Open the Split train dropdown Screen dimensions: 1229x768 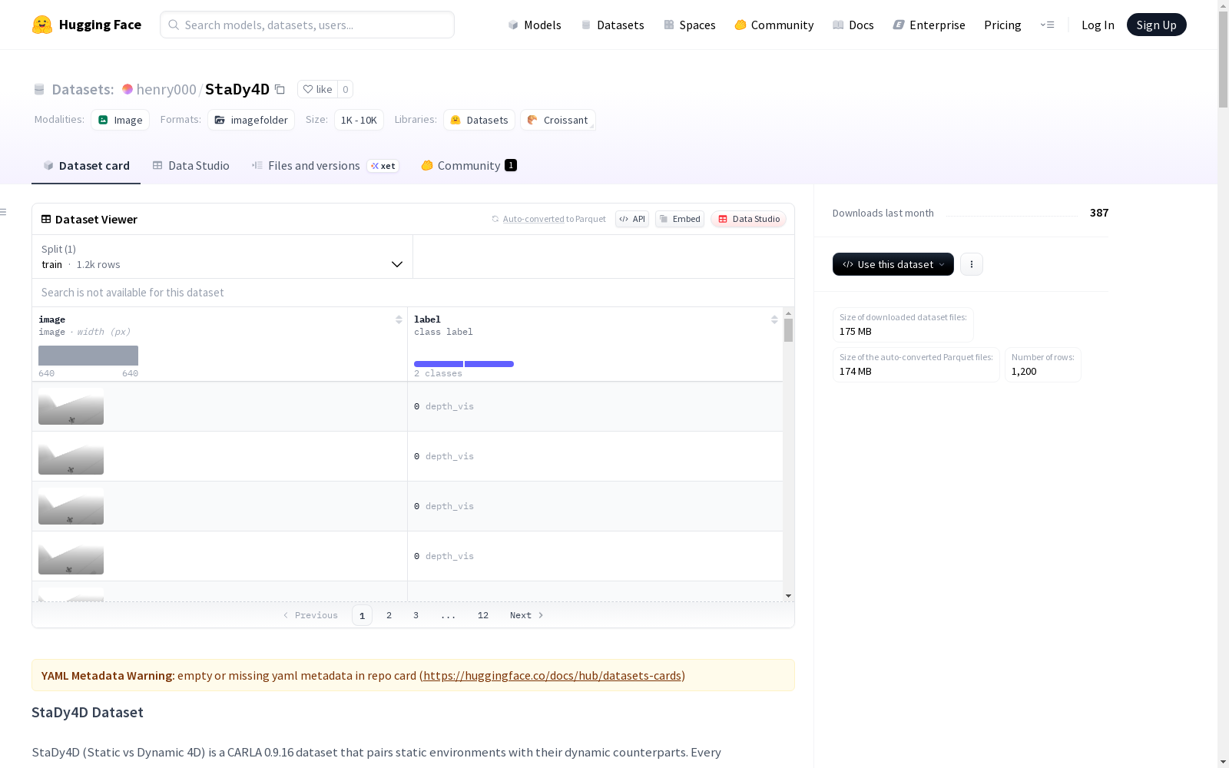(222, 257)
